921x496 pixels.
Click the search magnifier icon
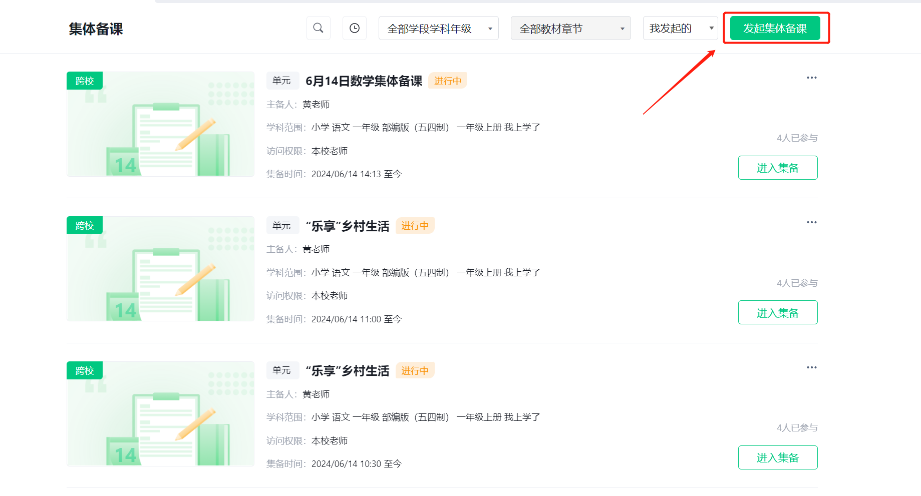pyautogui.click(x=319, y=28)
